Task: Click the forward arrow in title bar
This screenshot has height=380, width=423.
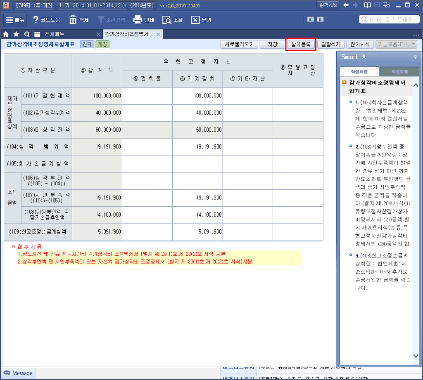Action: coord(356,5)
